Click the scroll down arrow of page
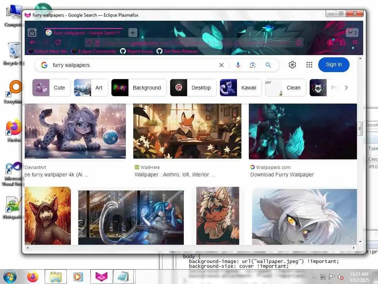Viewport: 378px width, 284px height. coord(360,241)
